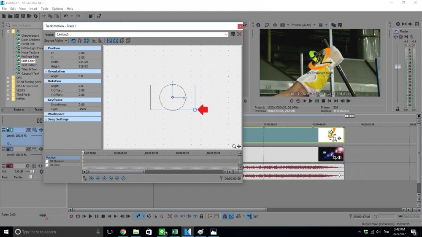
Task: Click the What's This help icon
Action: [99, 16]
